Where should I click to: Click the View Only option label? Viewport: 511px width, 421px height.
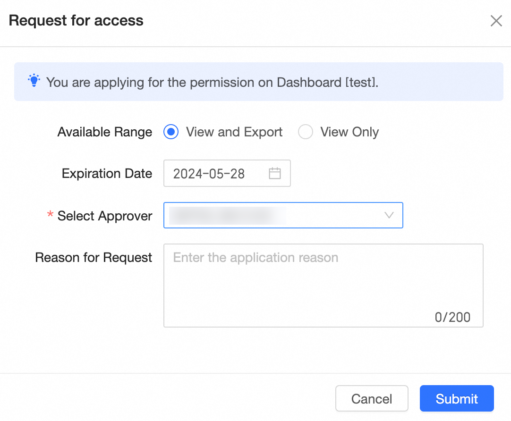349,132
